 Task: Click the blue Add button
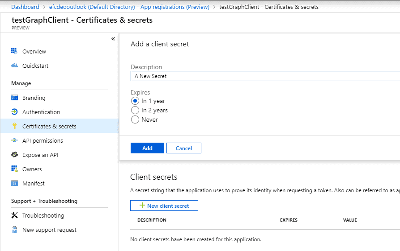pos(147,148)
